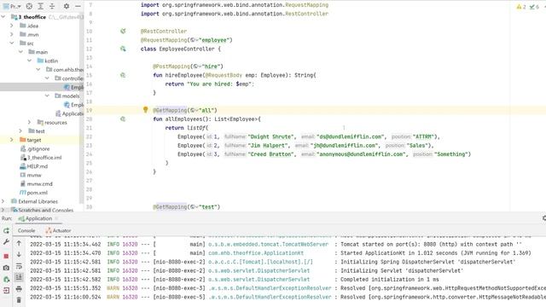Click "Dwight Shrute" string in editor
546x307 pixels.
(x=271, y=136)
